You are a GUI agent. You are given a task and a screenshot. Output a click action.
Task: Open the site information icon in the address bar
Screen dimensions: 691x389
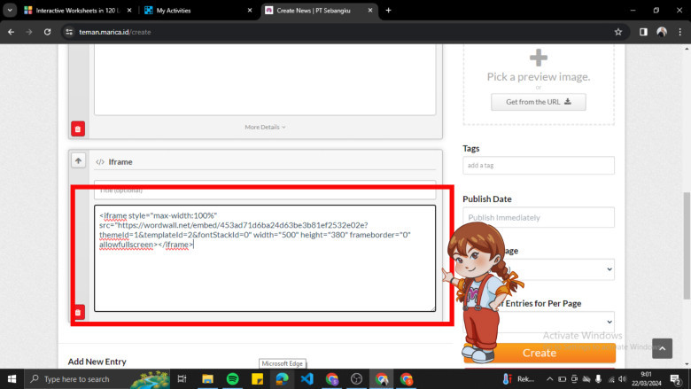[x=69, y=32]
